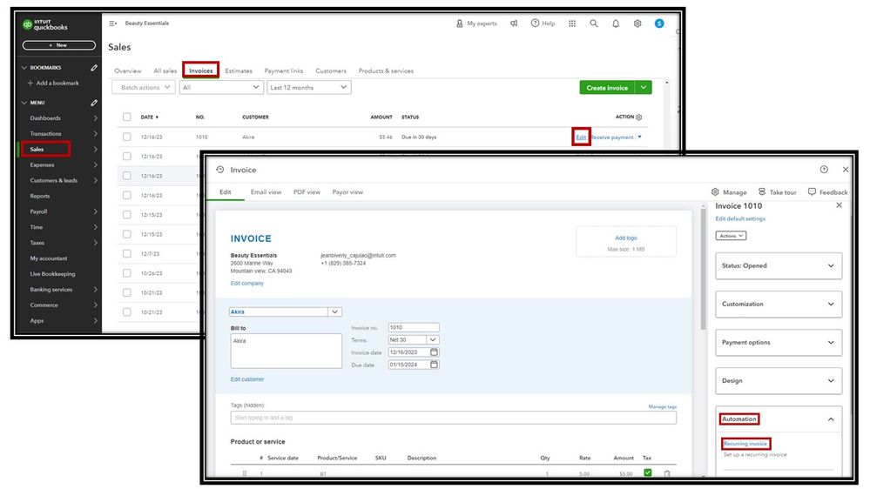The width and height of the screenshot is (870, 489).
Task: Start the Take tour guide
Action: click(777, 191)
